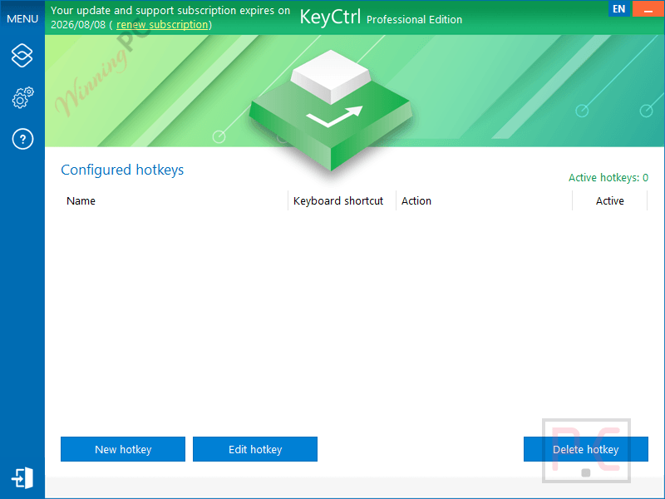The image size is (665, 499).
Task: Click the 'Active hotkeys: 0' text
Action: tap(608, 177)
